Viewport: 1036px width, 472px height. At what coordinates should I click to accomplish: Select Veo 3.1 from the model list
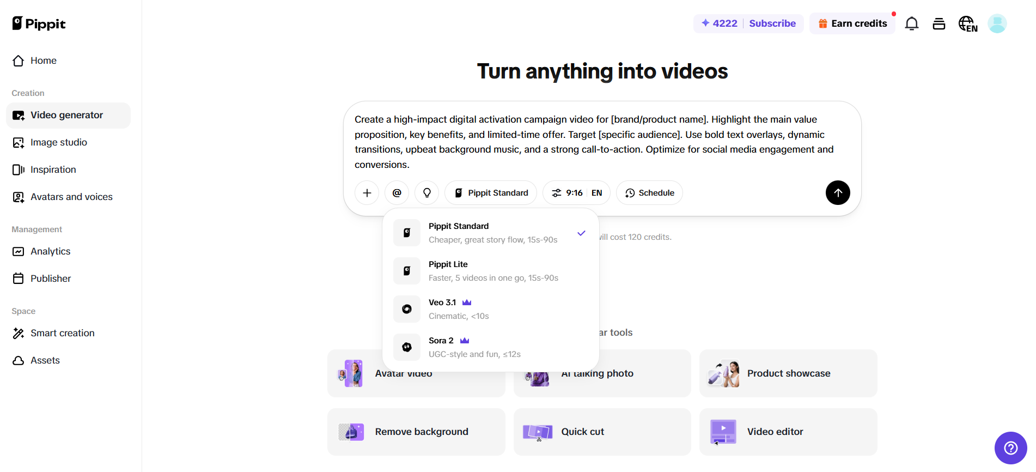[491, 309]
